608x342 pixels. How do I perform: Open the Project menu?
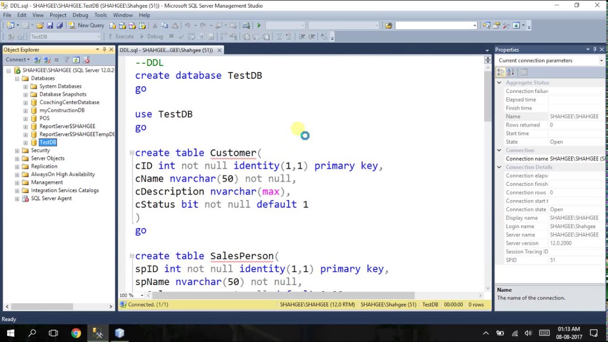(x=58, y=15)
